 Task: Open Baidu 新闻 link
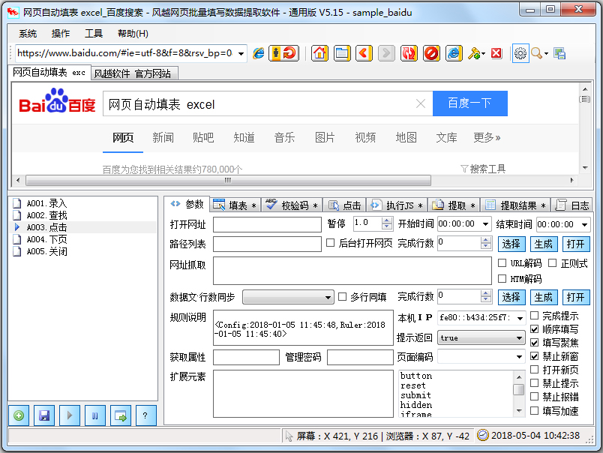pyautogui.click(x=163, y=137)
